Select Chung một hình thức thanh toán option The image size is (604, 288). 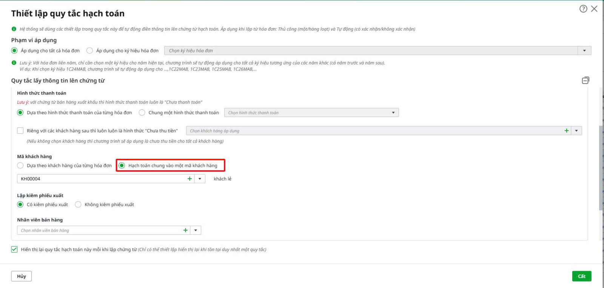tap(142, 113)
